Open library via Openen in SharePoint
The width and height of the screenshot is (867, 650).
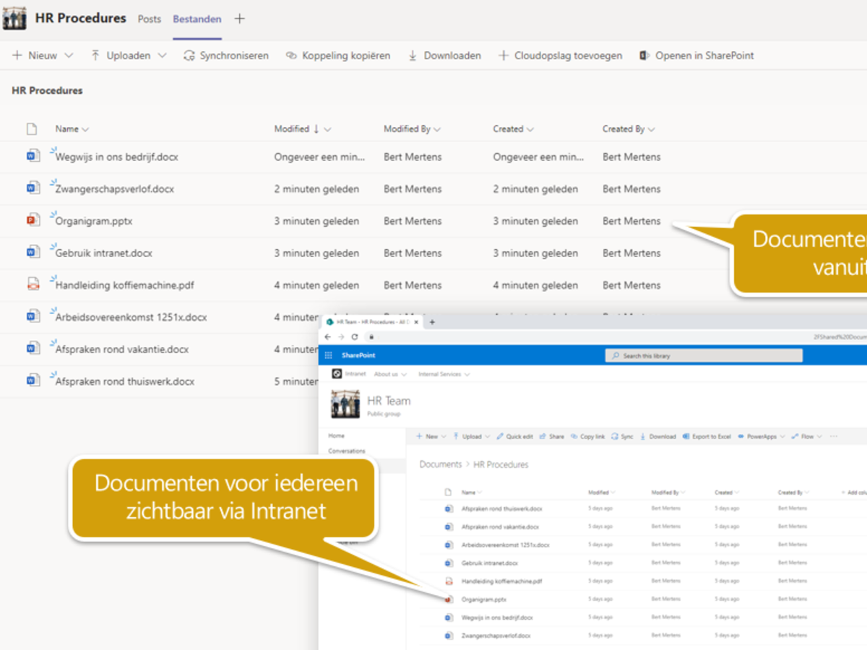point(696,56)
